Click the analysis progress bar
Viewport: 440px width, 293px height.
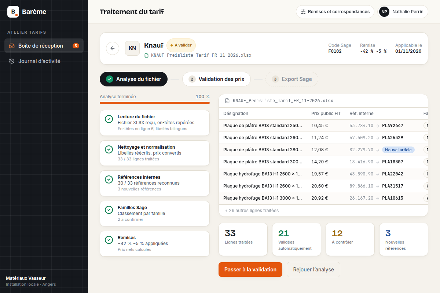pos(155,103)
